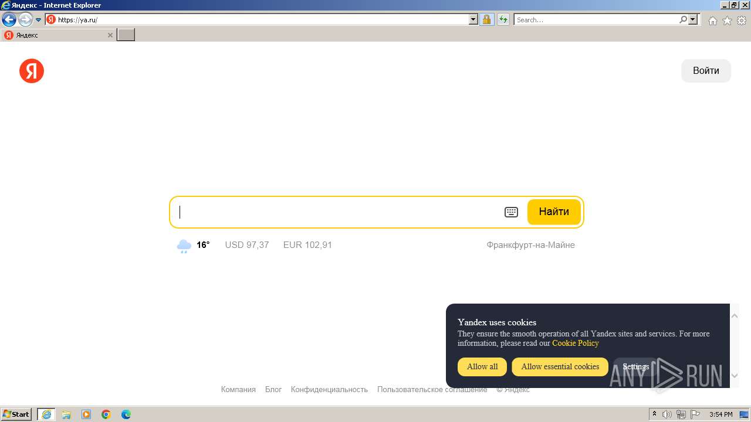Screen dimensions: 751x422
Task: Click the IE search box field
Action: pyautogui.click(x=596, y=20)
